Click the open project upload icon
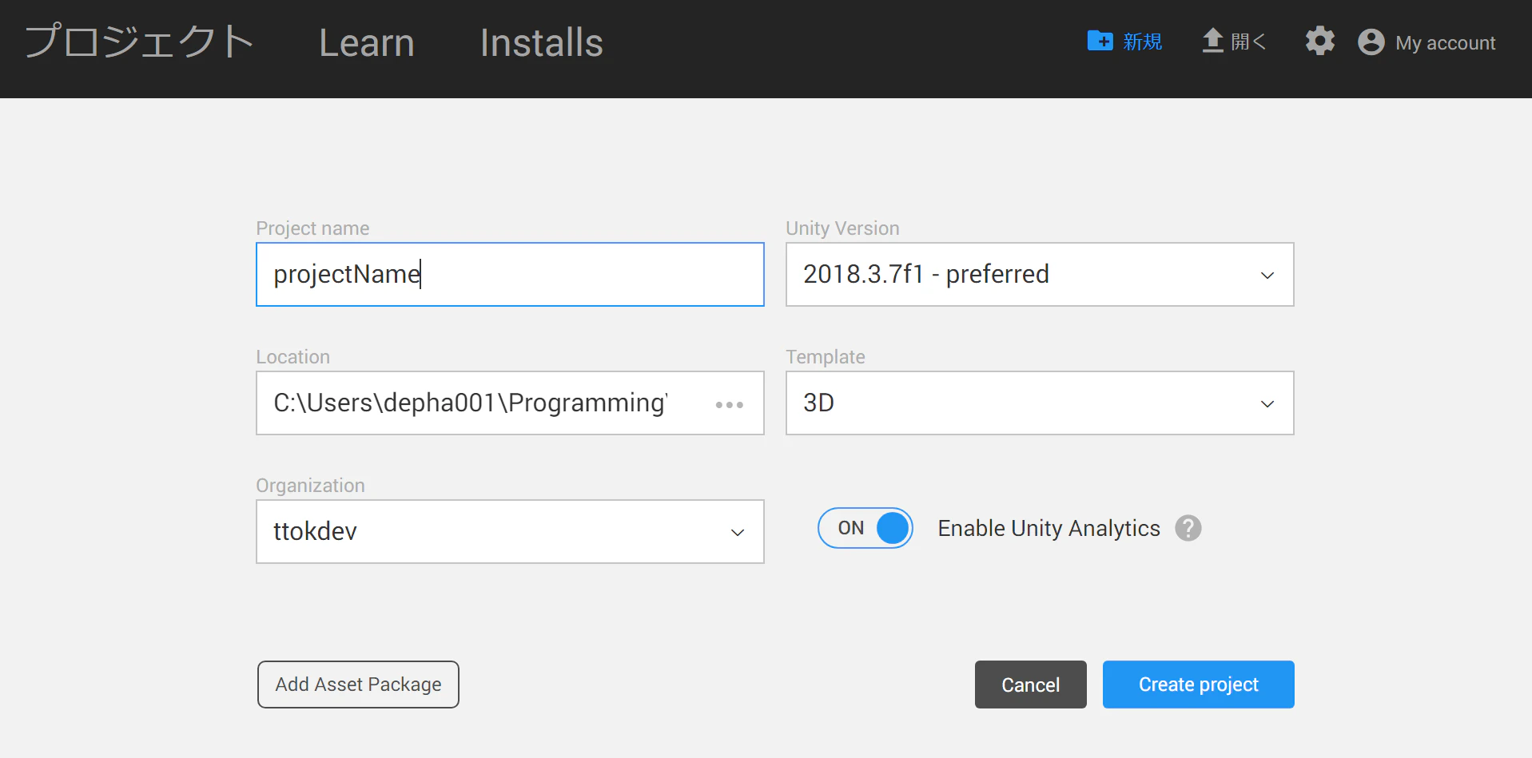The width and height of the screenshot is (1532, 758). 1213,41
